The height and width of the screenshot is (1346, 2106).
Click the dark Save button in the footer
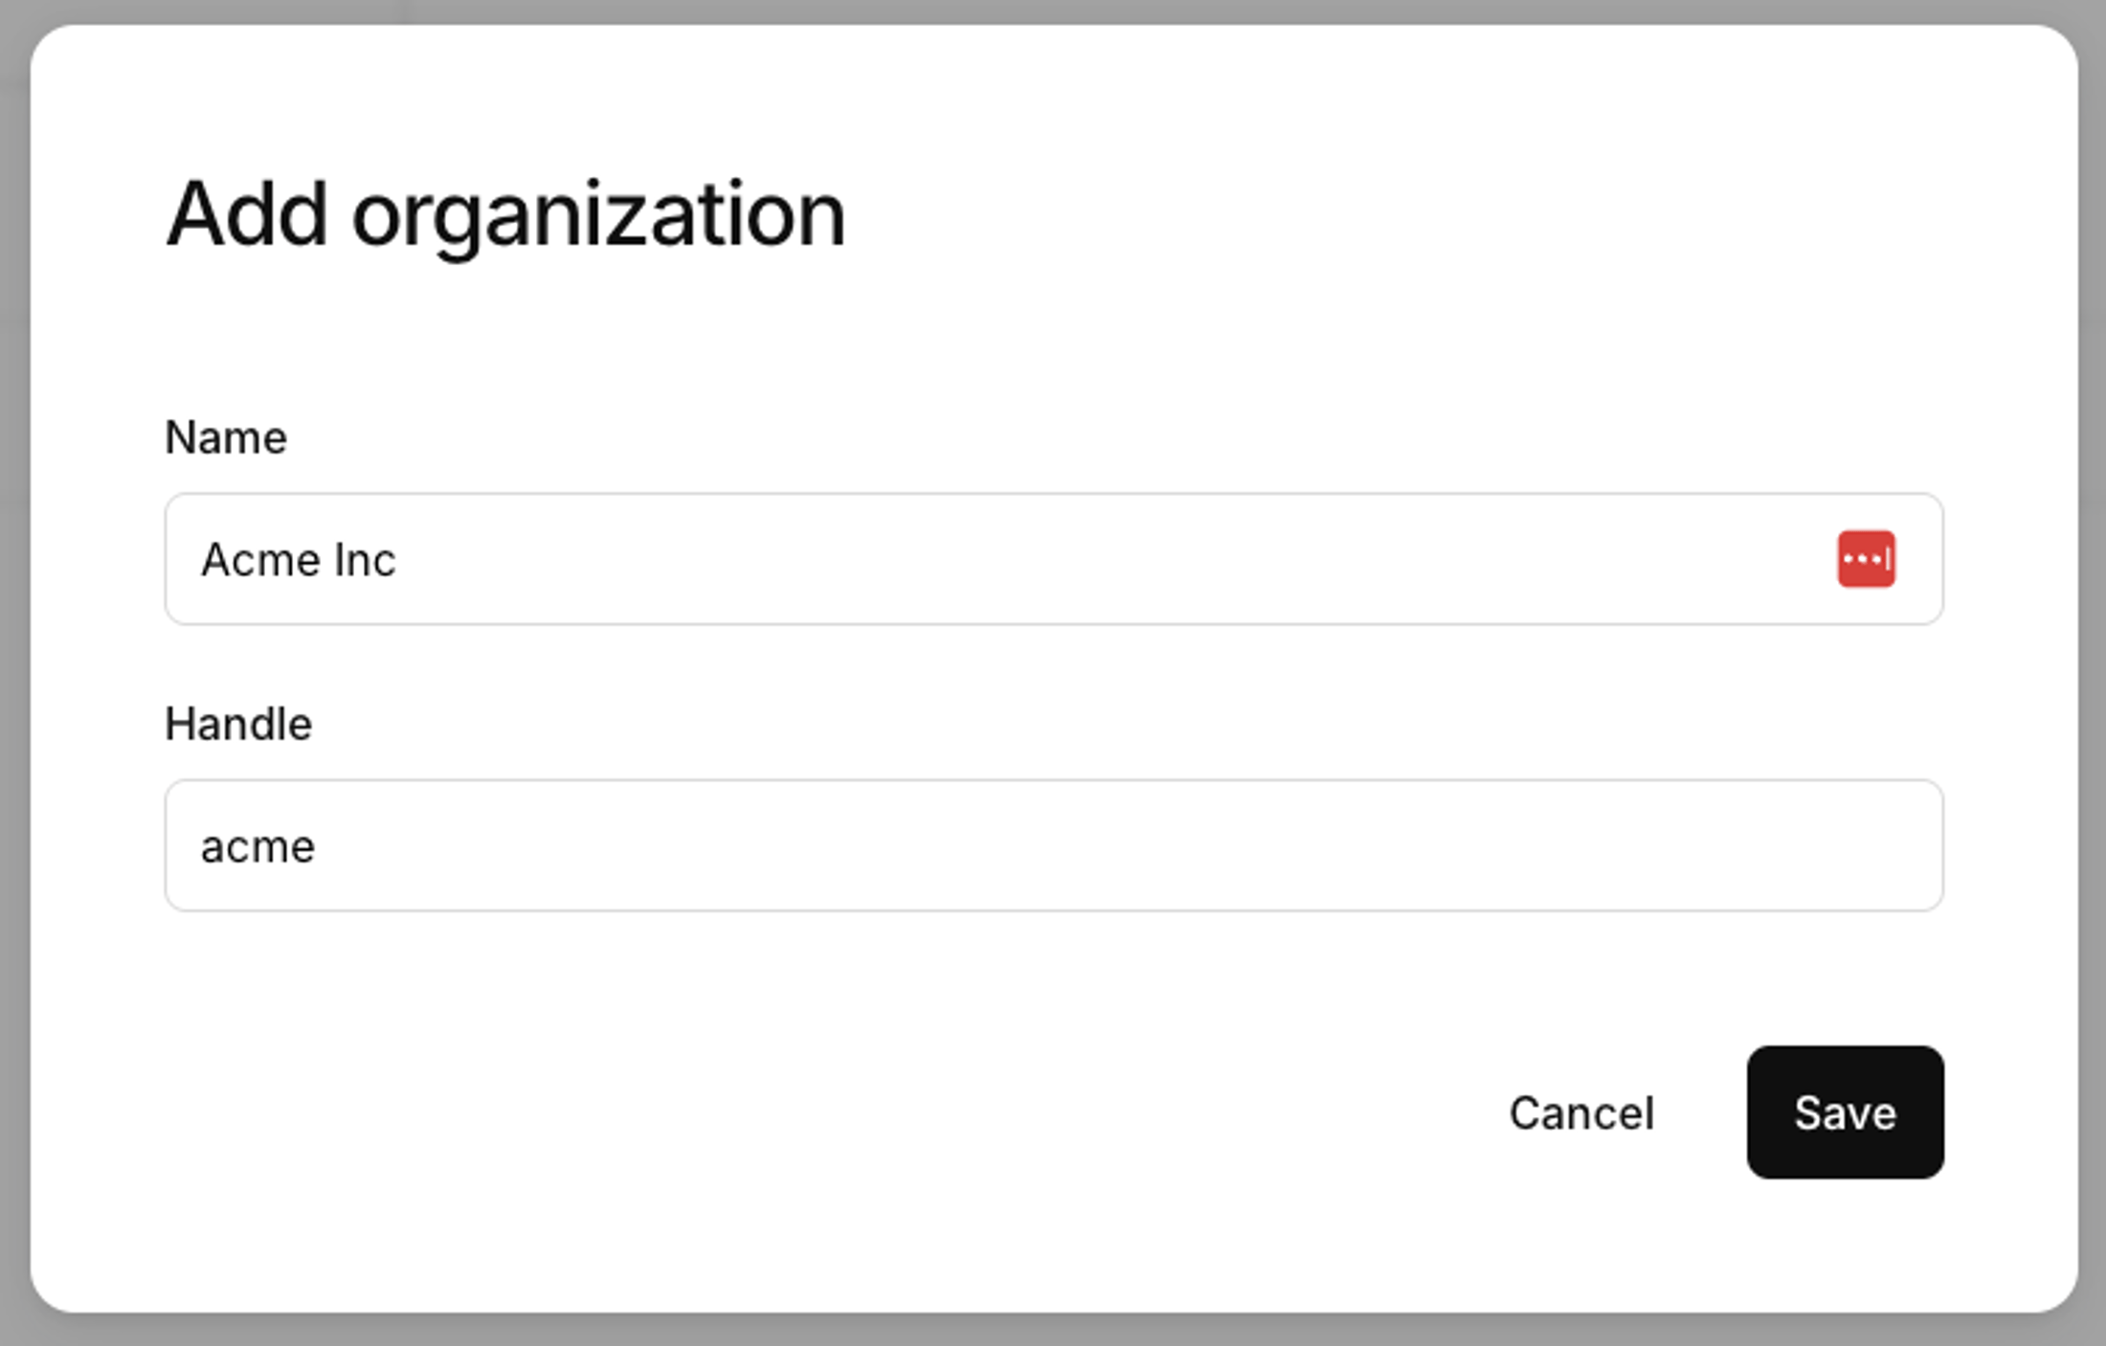point(1845,1112)
